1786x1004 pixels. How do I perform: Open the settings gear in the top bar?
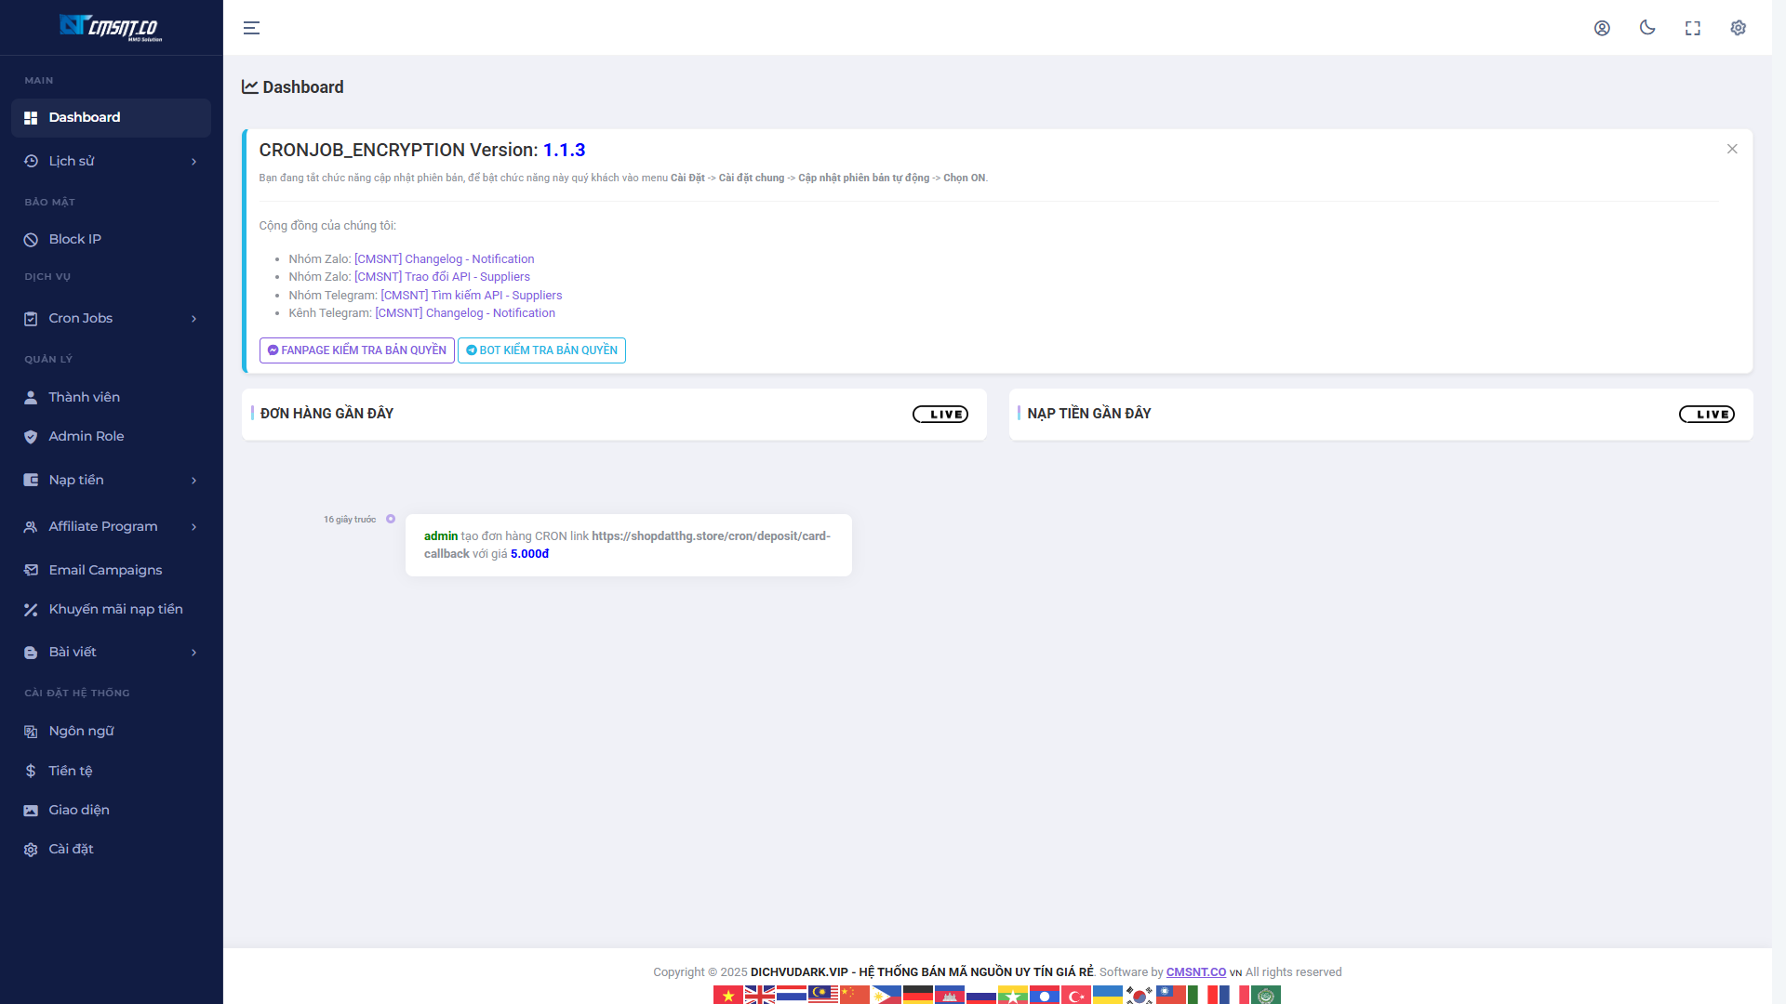tap(1738, 28)
